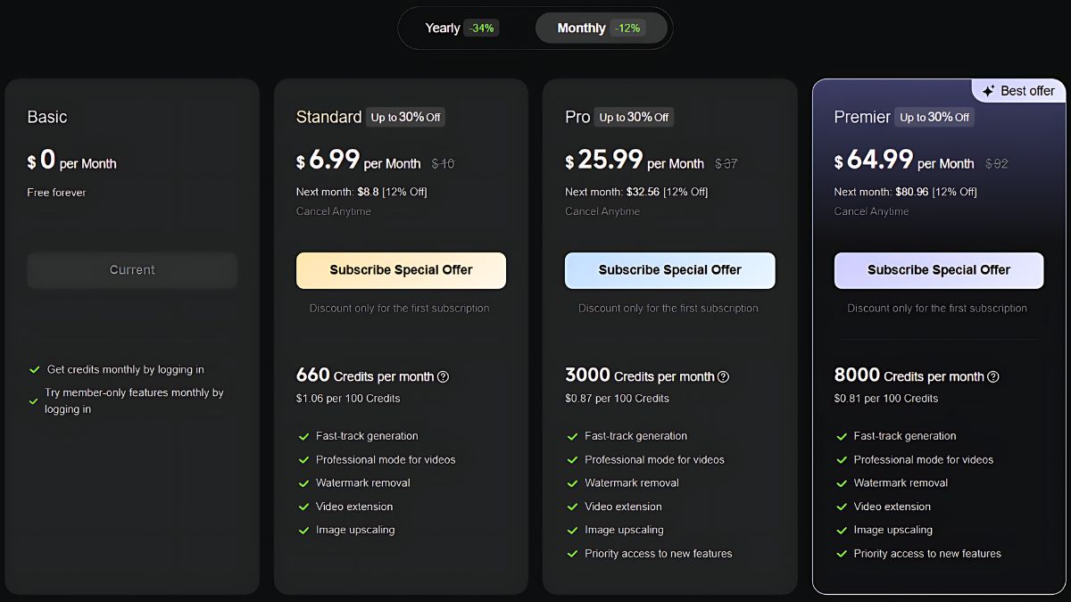Click the sparkle icon in the Best offer badge

988,91
